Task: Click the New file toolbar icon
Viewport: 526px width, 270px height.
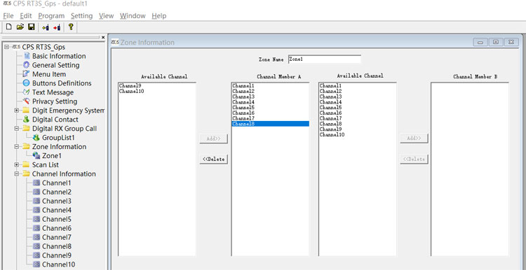Action: pos(9,27)
